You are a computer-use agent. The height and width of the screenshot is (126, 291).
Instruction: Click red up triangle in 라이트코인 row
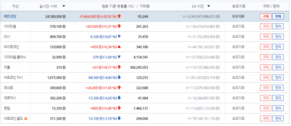pyautogui.click(x=119, y=47)
